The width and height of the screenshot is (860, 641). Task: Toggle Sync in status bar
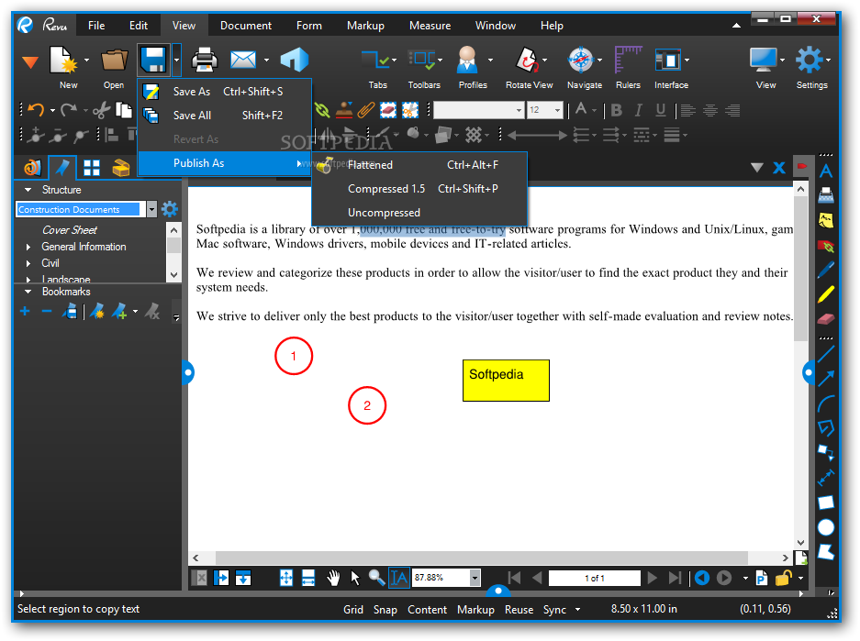pos(554,610)
